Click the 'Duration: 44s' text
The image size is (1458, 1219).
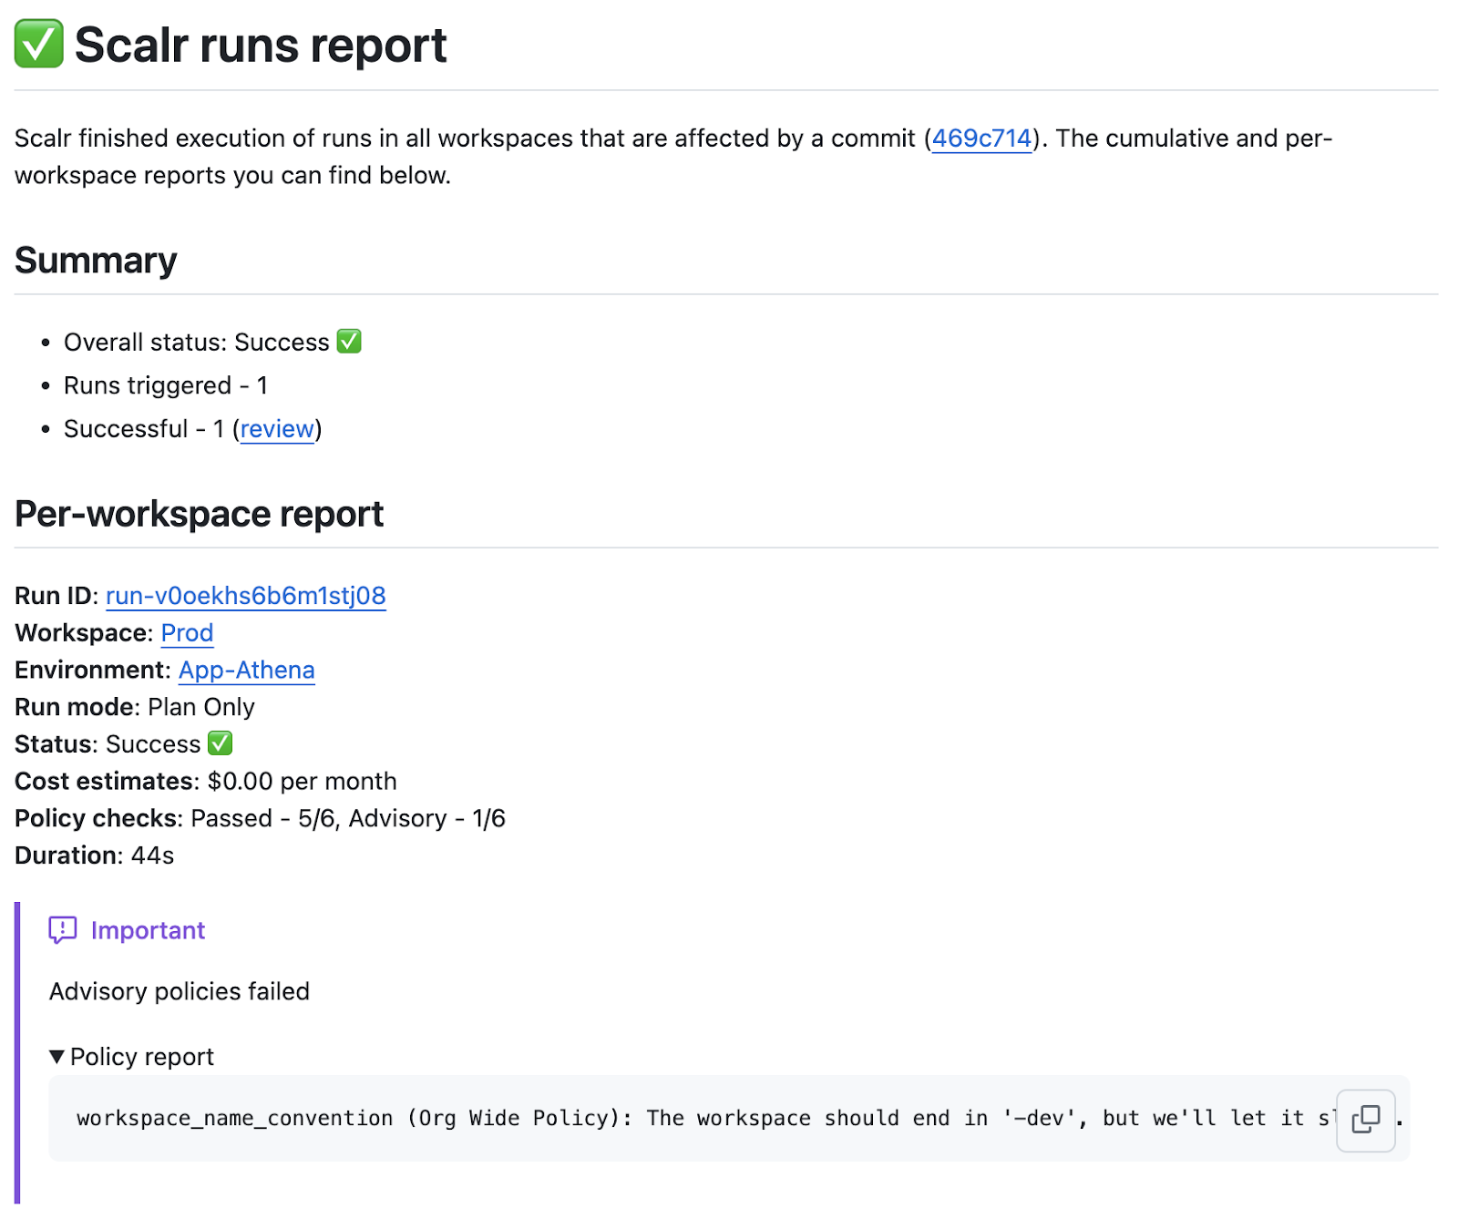click(95, 855)
